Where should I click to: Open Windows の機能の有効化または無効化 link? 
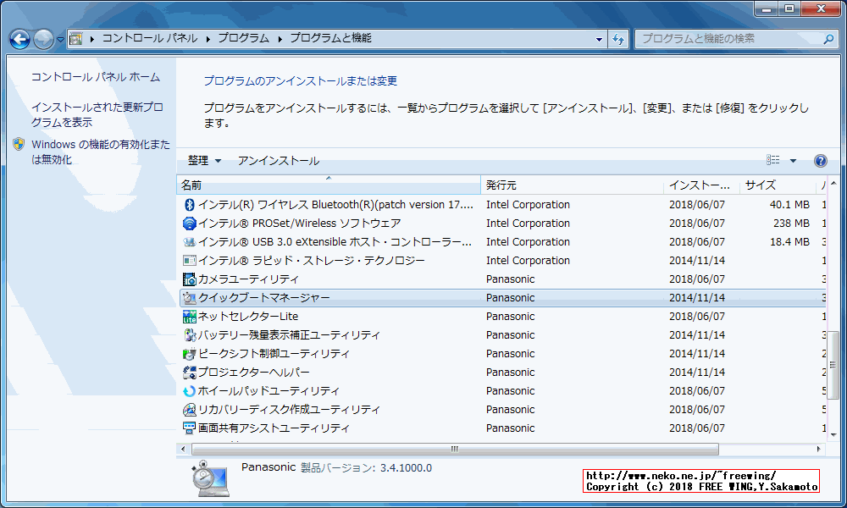point(100,152)
